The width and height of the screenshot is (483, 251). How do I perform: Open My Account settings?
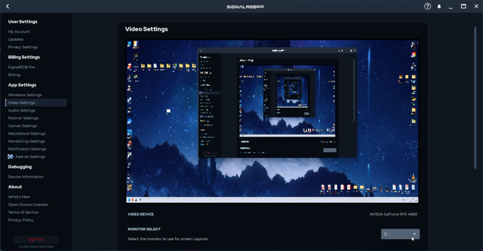[x=19, y=31]
